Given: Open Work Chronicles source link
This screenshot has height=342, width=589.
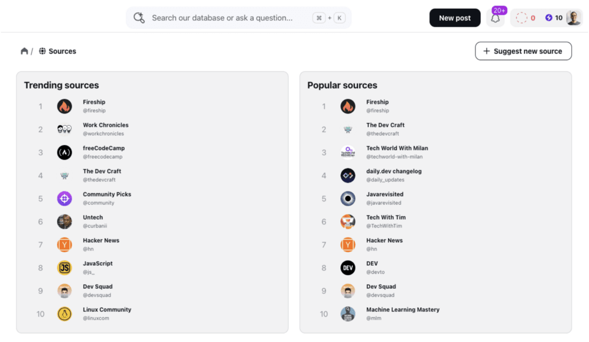Looking at the screenshot, I should 105,125.
